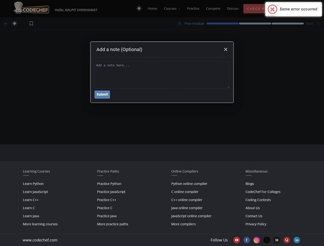Open Learn C++ link
The image size is (324, 246).
(31, 200)
